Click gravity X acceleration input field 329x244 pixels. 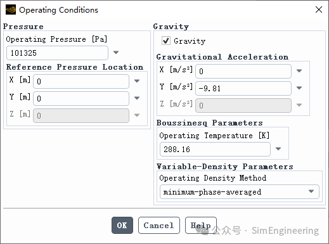[x=243, y=71]
